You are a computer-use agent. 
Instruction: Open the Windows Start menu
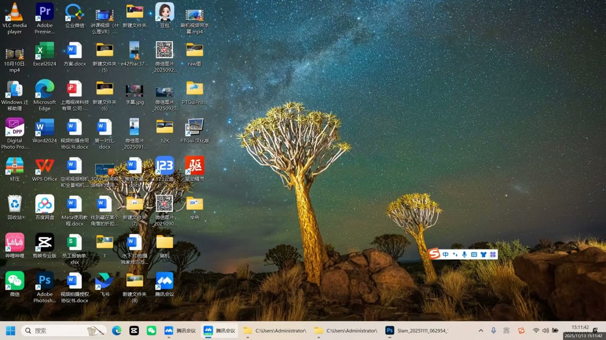coord(10,331)
